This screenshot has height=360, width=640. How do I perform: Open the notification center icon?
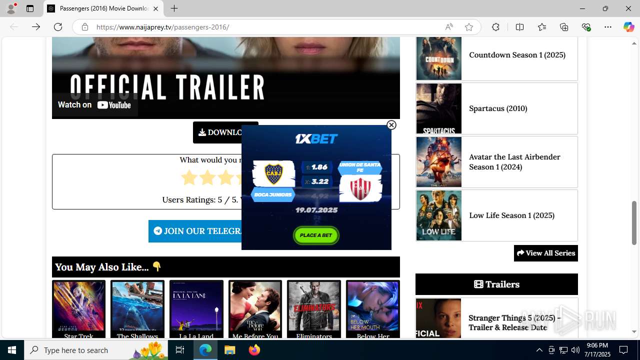pyautogui.click(x=623, y=350)
